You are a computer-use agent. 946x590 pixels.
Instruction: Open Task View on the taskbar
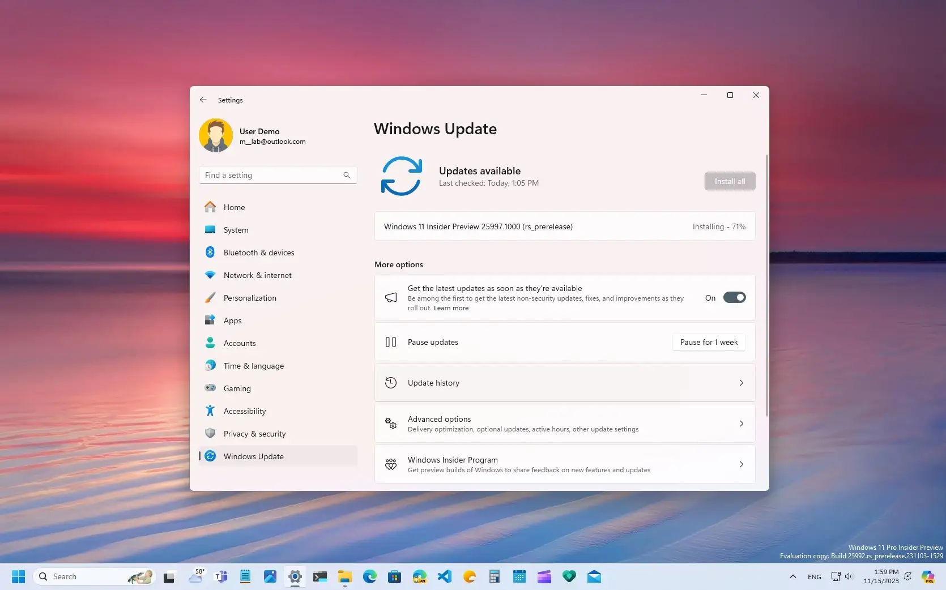click(169, 577)
